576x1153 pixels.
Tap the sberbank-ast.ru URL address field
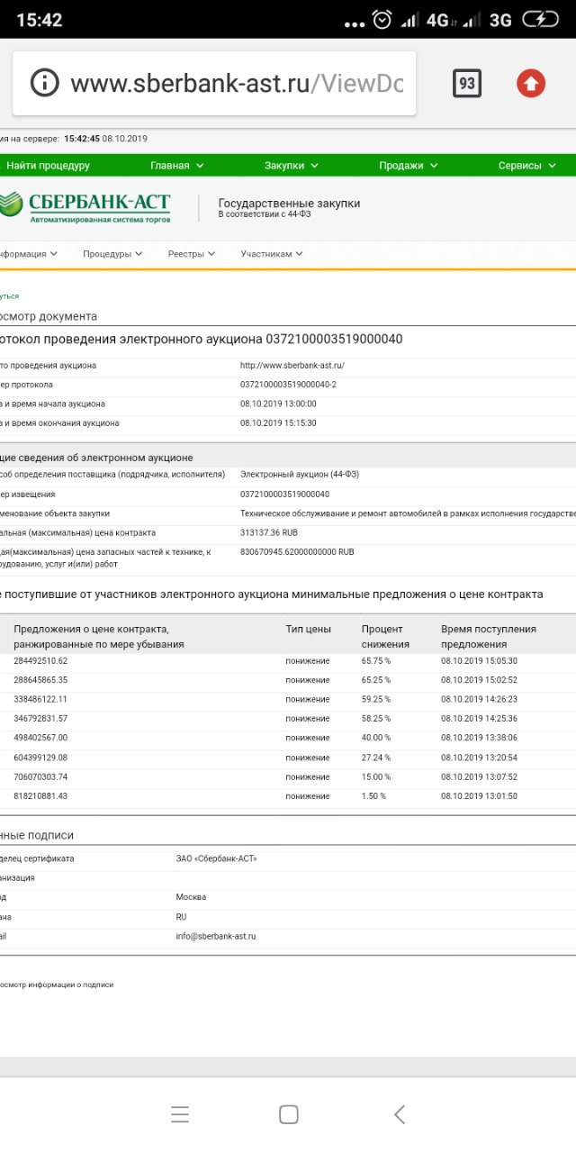pos(236,84)
